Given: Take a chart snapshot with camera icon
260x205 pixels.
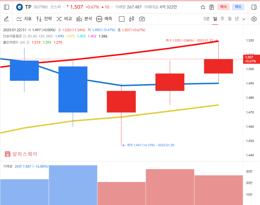Looking at the screenshot, I should (x=142, y=19).
